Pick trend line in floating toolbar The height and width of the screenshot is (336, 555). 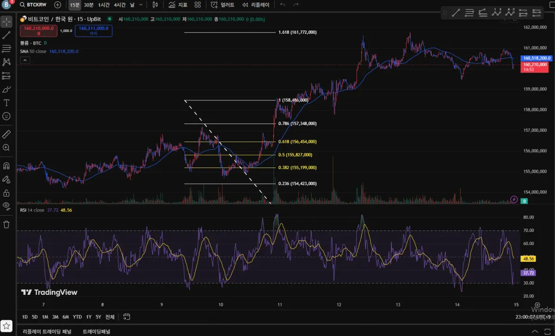point(456,12)
